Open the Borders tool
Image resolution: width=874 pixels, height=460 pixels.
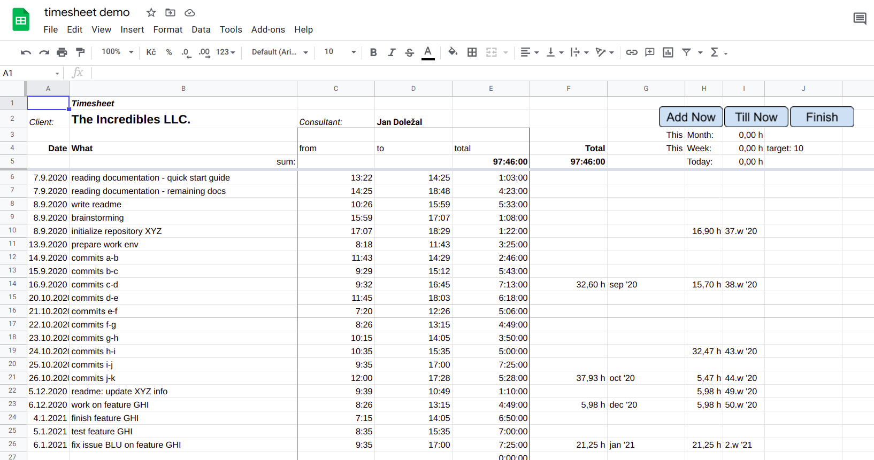[472, 52]
